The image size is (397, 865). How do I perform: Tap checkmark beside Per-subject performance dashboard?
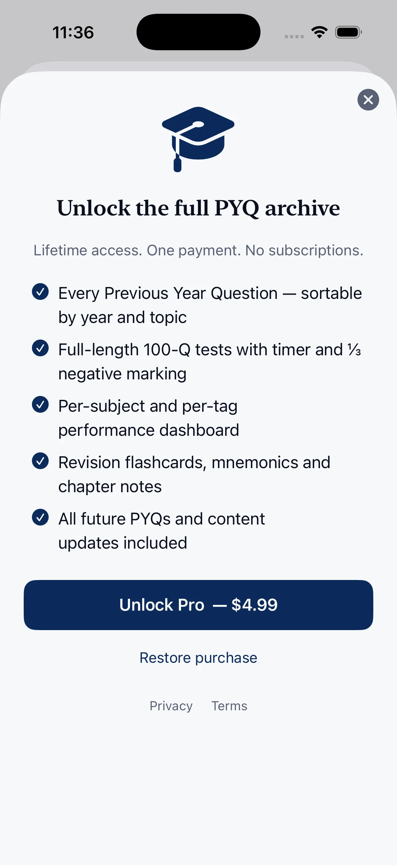point(40,404)
